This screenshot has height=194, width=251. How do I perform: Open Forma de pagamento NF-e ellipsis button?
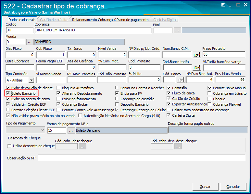click(71, 130)
